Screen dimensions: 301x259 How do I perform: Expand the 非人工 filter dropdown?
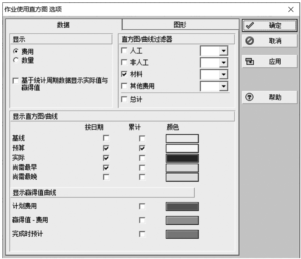click(x=224, y=63)
